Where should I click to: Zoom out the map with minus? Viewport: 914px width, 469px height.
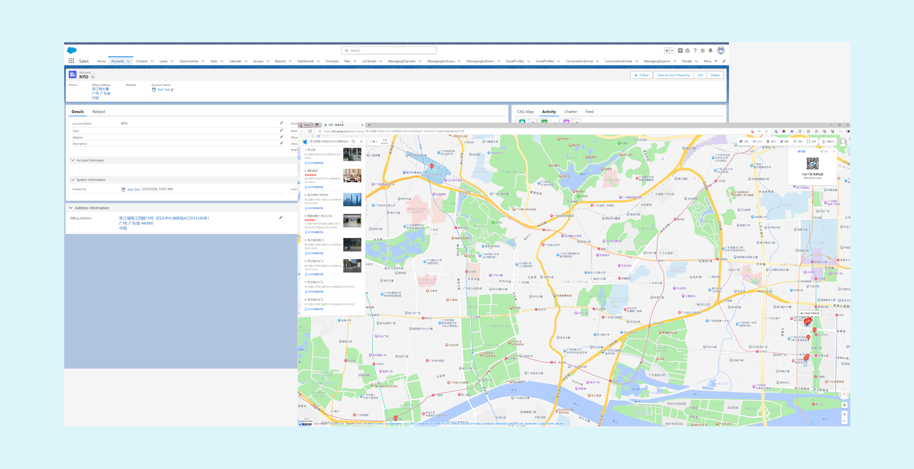click(x=844, y=421)
